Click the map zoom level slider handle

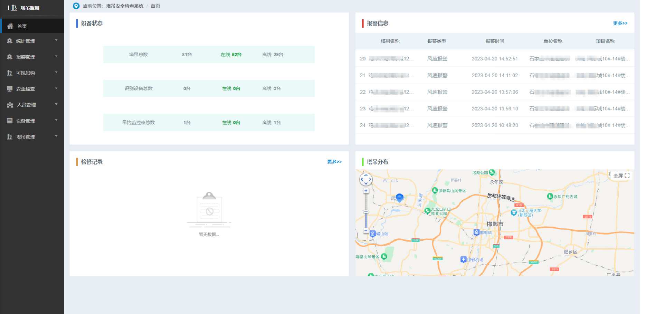pyautogui.click(x=366, y=212)
